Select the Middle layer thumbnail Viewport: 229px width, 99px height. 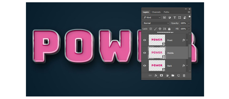(x=157, y=53)
